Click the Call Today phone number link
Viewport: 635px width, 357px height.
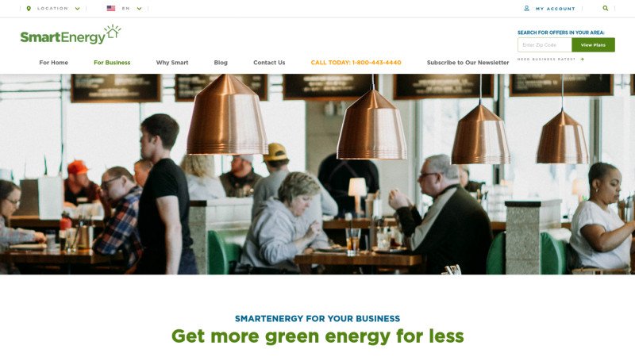click(356, 63)
